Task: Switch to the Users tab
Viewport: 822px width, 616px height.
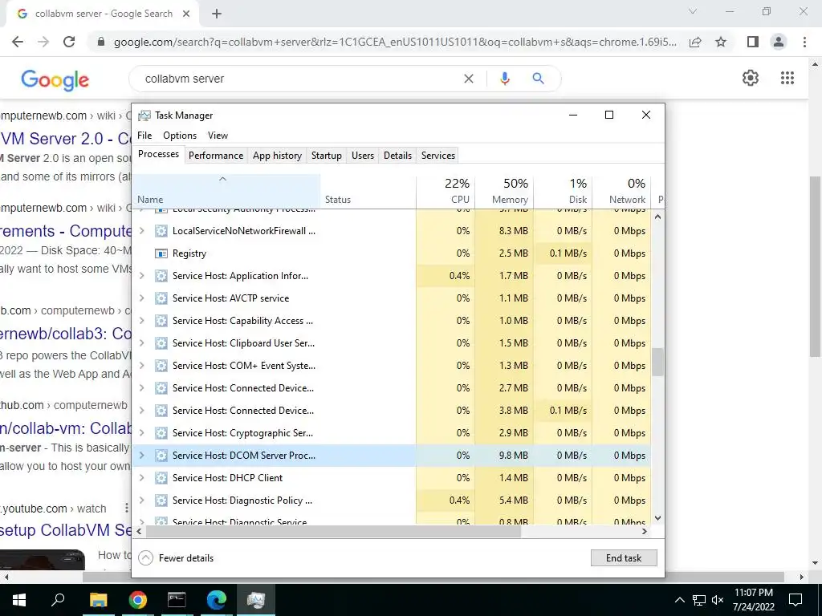Action: 363,156
